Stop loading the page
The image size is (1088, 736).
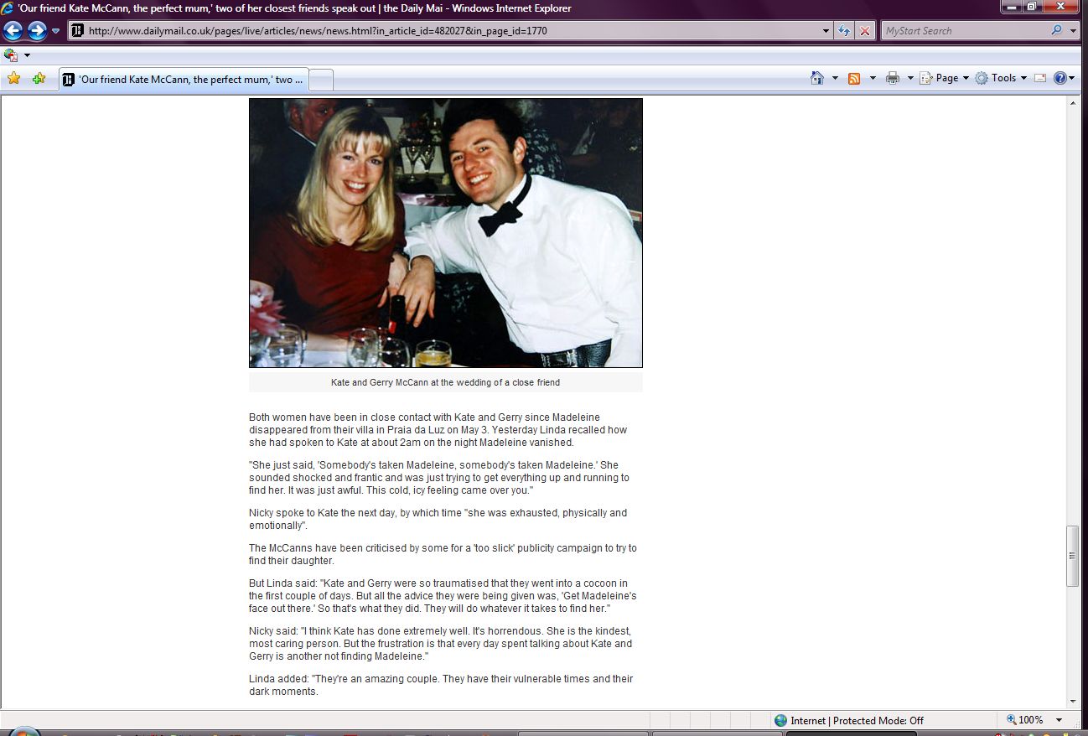click(x=865, y=31)
